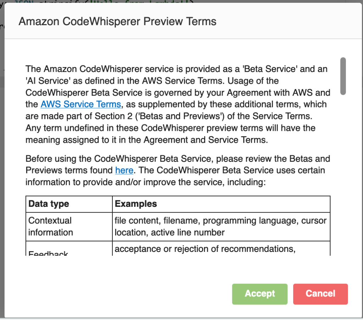This screenshot has height=320, width=363.
Task: Click the dimmed overlay left of the dialog
Action: click(x=2, y=160)
